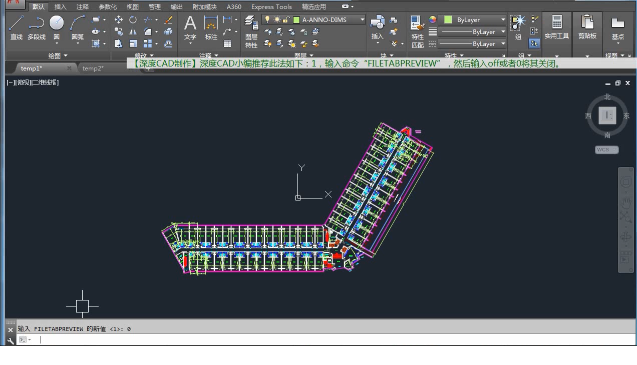Select the 多段线 (Polyline) tool
The width and height of the screenshot is (637, 365).
[36, 27]
